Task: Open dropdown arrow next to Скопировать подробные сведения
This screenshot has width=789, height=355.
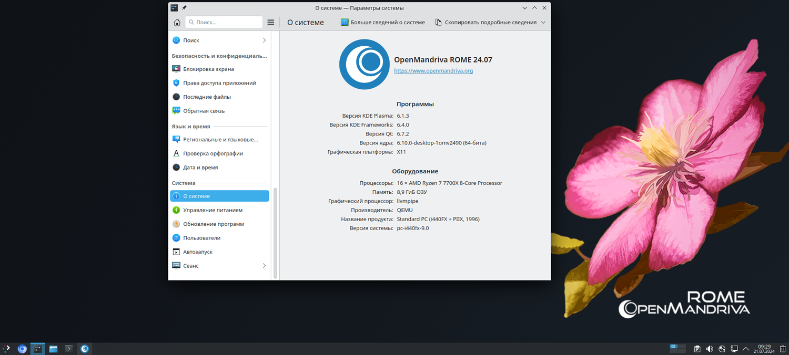Action: click(543, 23)
